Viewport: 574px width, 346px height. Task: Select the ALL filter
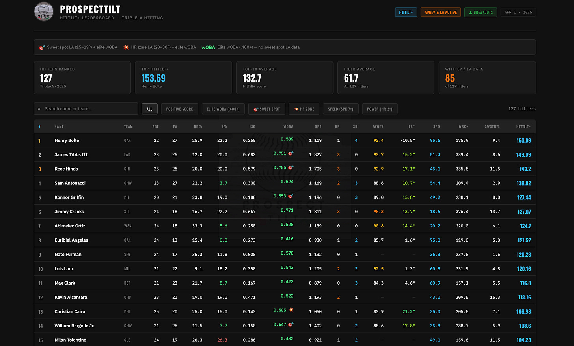(149, 109)
